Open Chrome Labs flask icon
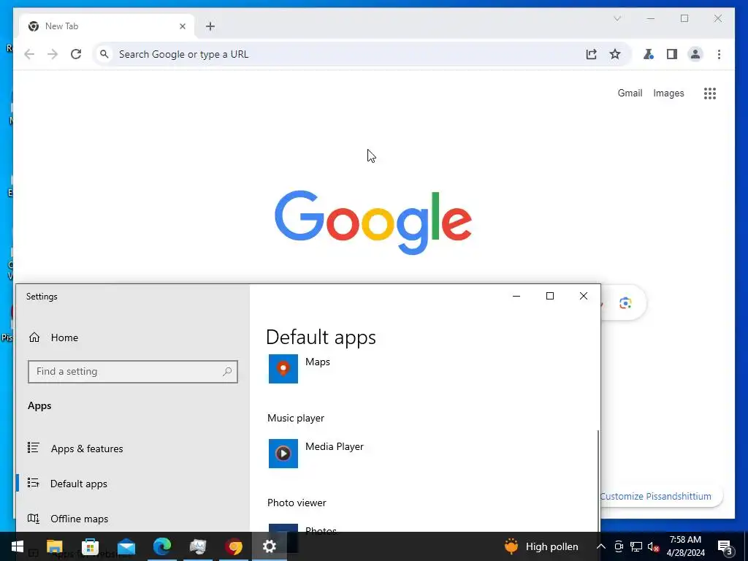Image resolution: width=748 pixels, height=561 pixels. (649, 54)
